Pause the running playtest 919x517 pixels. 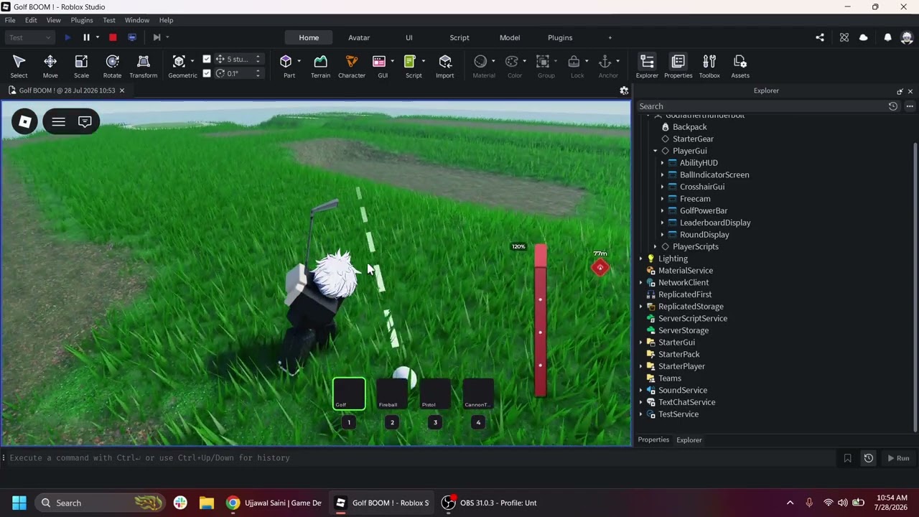click(86, 37)
